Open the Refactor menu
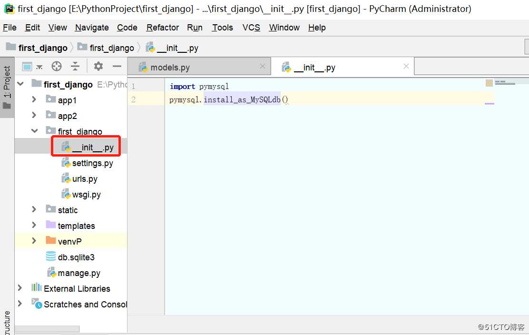 pyautogui.click(x=163, y=28)
